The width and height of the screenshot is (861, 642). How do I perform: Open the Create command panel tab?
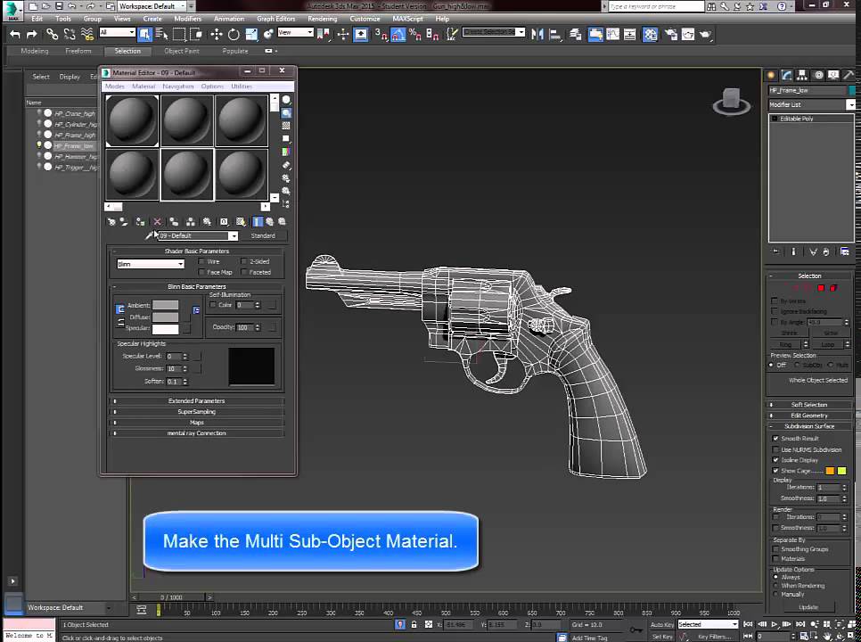pyautogui.click(x=772, y=75)
